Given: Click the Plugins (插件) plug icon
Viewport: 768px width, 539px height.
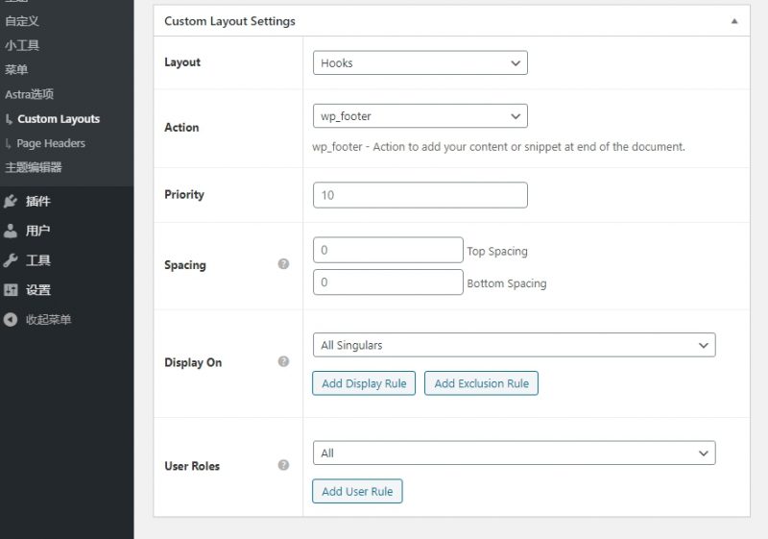Looking at the screenshot, I should point(11,202).
